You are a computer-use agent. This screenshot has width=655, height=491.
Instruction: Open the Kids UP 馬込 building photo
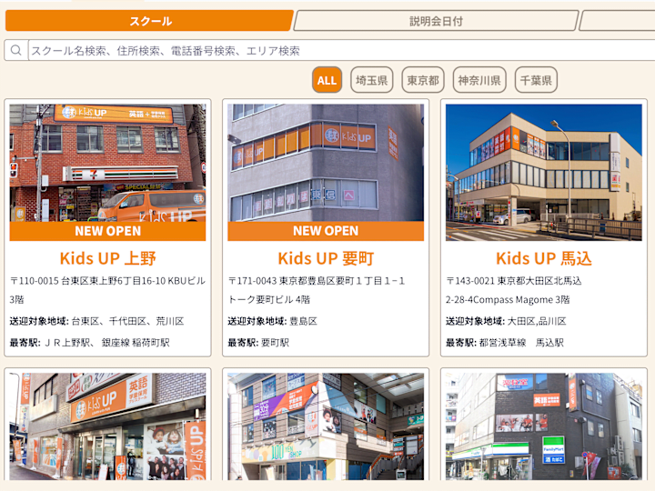[544, 173]
